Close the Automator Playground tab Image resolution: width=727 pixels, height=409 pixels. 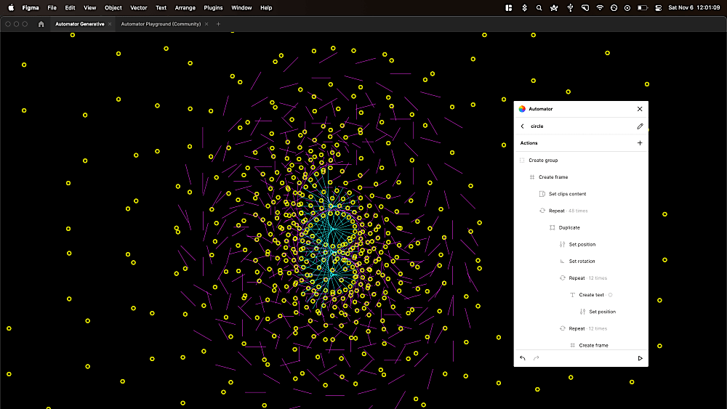[206, 24]
